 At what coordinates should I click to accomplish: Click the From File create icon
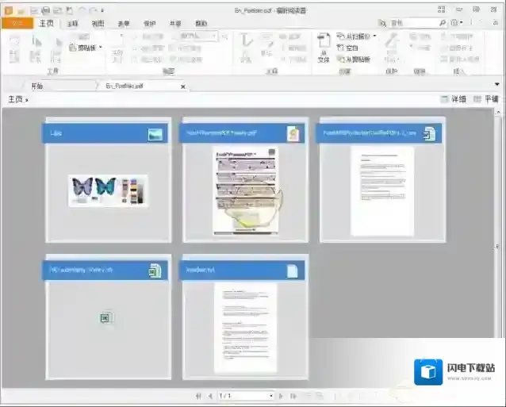tap(323, 46)
